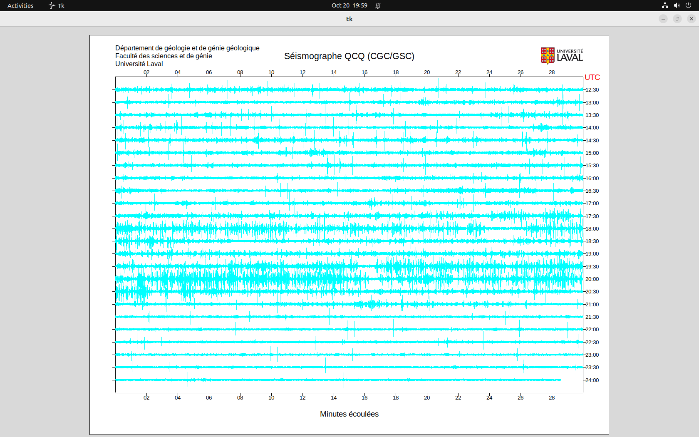
Task: Click the 28 minute tick on top axis
Action: coord(552,72)
